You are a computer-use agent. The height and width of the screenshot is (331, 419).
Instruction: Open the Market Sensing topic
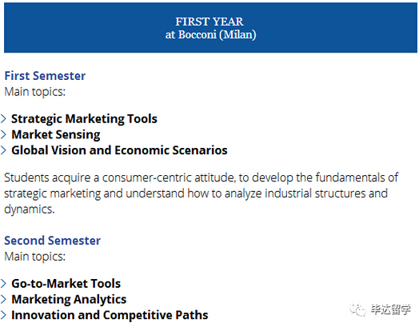(x=56, y=134)
